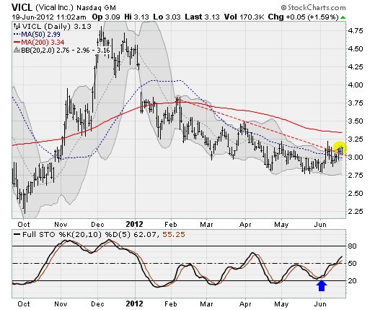375x310 pixels.
Task: Click the VICL (Daily) 3.13 legend entry
Action: pos(57,26)
